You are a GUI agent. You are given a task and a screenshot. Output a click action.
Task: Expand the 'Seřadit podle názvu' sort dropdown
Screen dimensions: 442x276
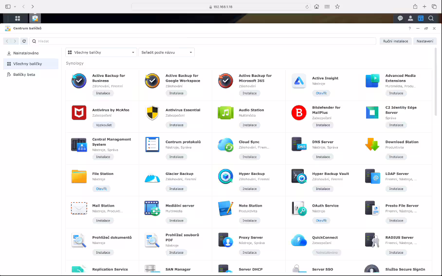point(166,52)
